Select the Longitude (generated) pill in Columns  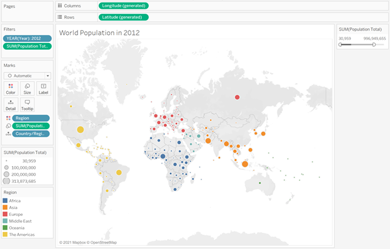[x=124, y=6]
